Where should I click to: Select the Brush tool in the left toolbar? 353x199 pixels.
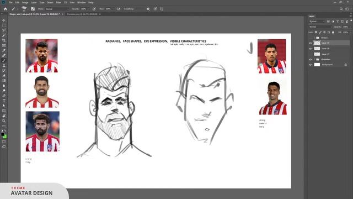coord(4,60)
